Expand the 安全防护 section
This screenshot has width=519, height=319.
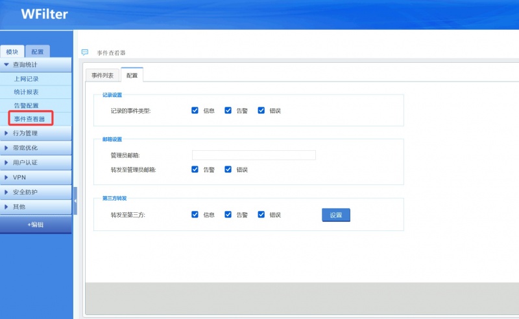pos(36,192)
